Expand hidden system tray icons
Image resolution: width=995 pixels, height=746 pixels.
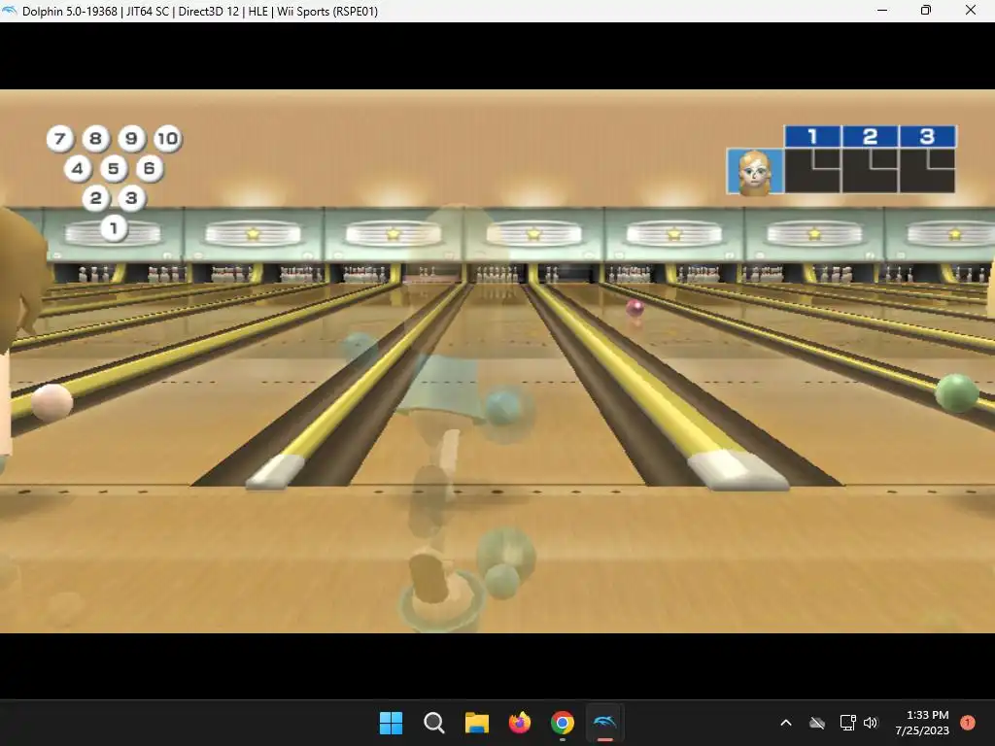[785, 723]
